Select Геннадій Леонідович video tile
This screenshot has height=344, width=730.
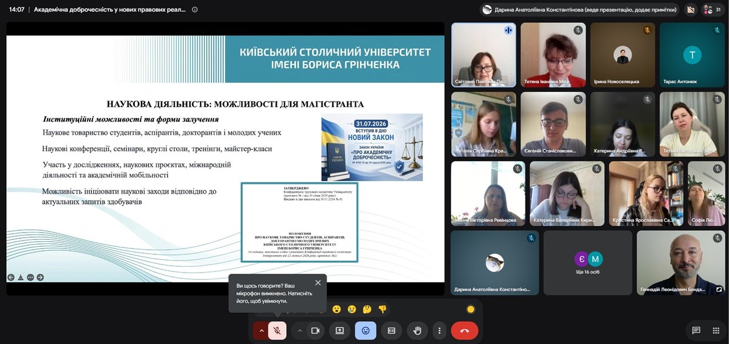681,262
